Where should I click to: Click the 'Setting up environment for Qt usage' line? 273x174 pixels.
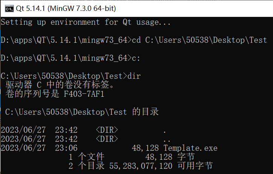tap(85, 22)
